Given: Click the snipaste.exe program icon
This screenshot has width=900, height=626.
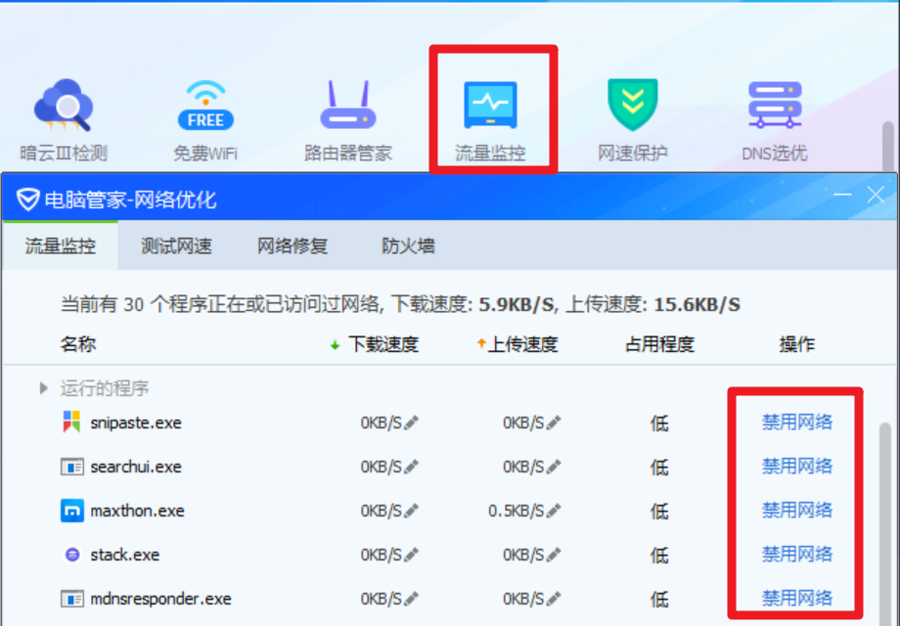Looking at the screenshot, I should click(71, 423).
